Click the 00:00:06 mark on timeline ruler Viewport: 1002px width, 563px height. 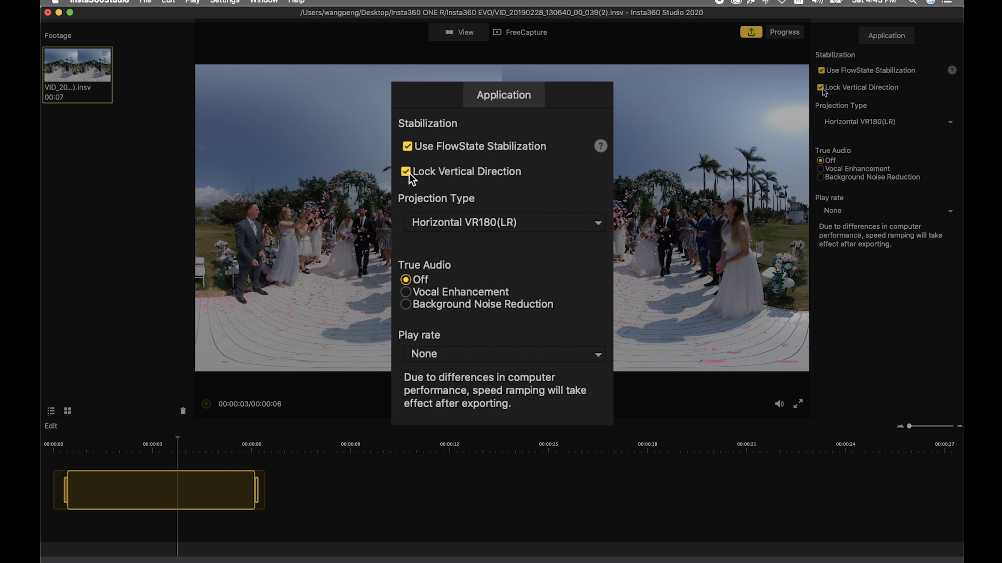tap(251, 444)
